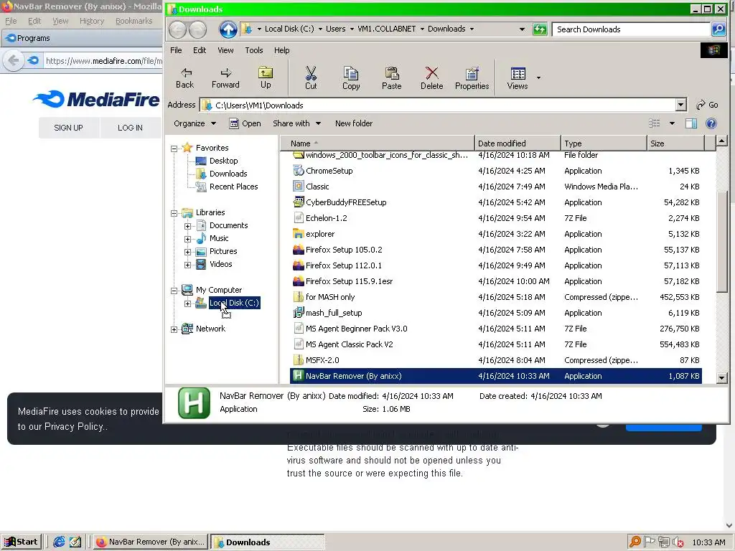Open the Share with dropdown
Viewport: 735px width, 551px height.
pyautogui.click(x=296, y=123)
